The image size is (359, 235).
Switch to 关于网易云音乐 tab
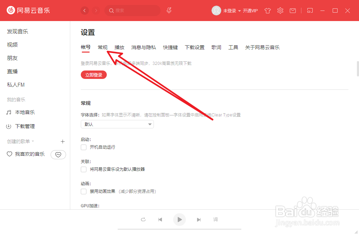tap(262, 47)
